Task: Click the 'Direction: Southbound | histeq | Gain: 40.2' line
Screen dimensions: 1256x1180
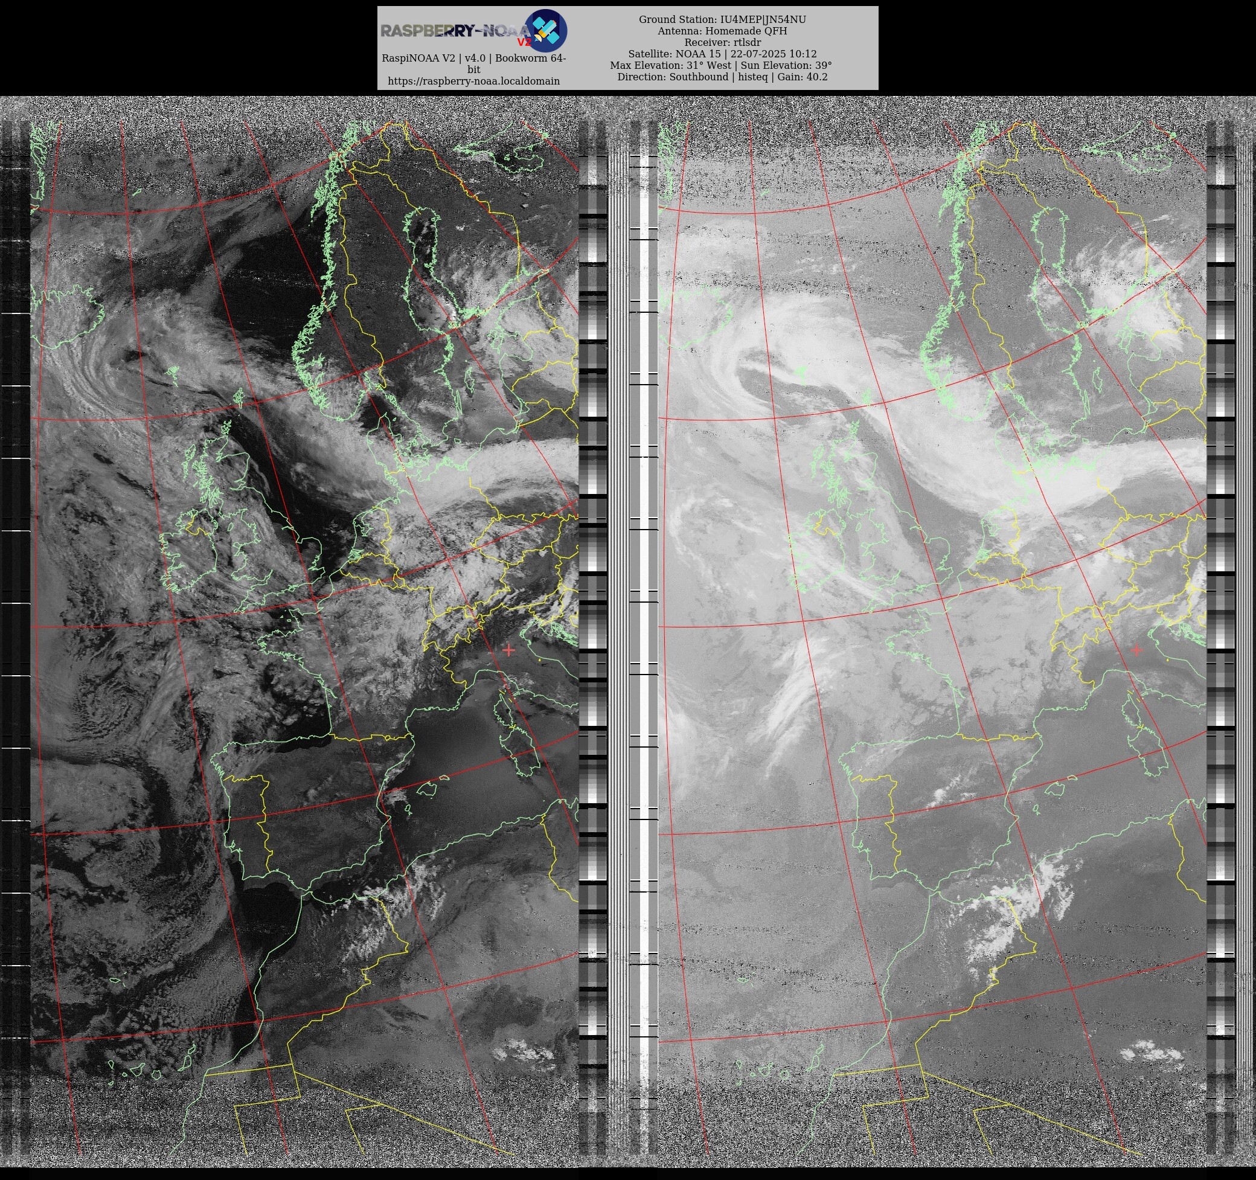Action: tap(722, 77)
